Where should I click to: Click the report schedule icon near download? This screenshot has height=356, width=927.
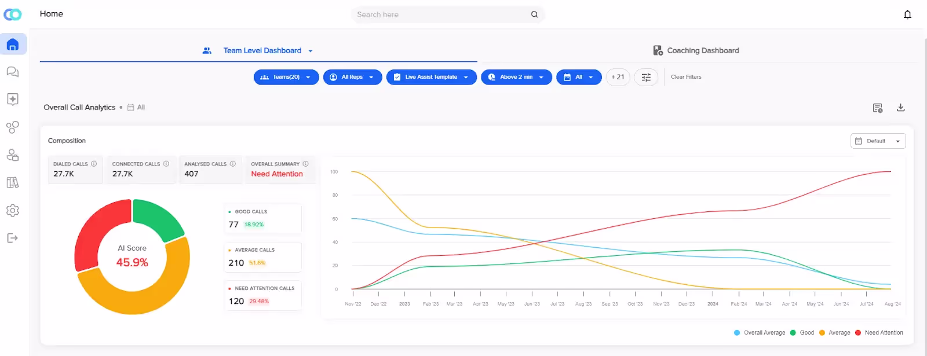tap(878, 108)
